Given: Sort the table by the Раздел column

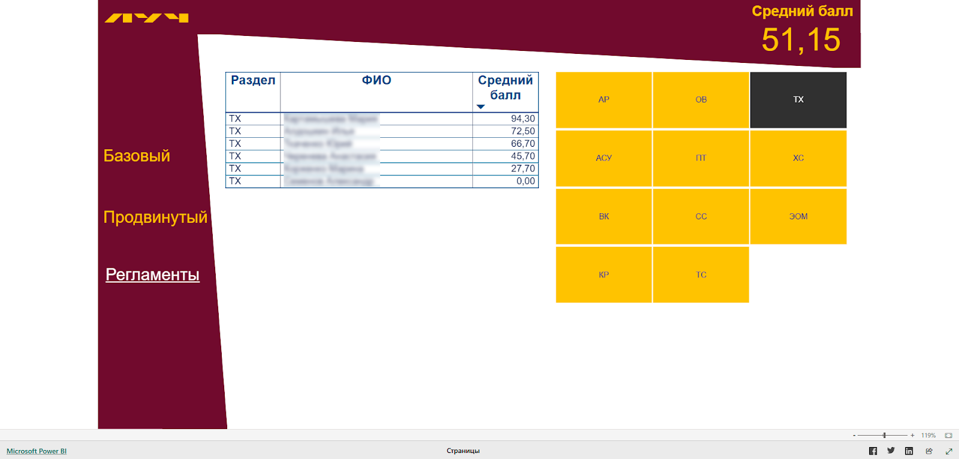Looking at the screenshot, I should [253, 80].
